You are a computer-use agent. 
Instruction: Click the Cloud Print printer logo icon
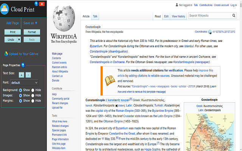click(x=4, y=9)
